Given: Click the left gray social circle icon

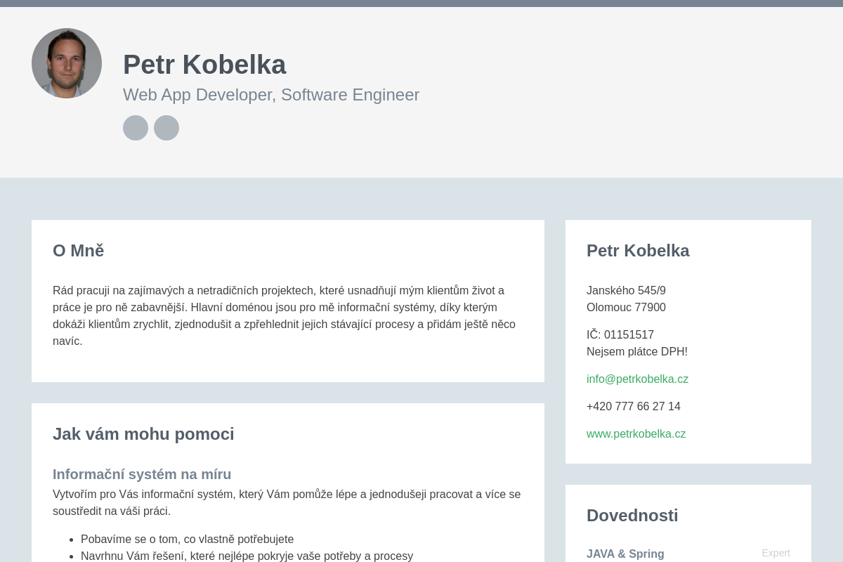Looking at the screenshot, I should coord(136,128).
